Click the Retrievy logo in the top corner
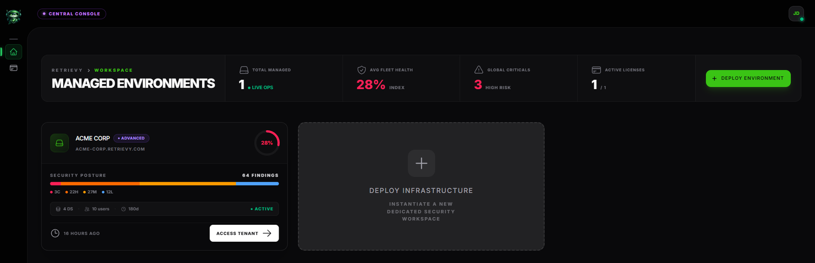 (14, 16)
